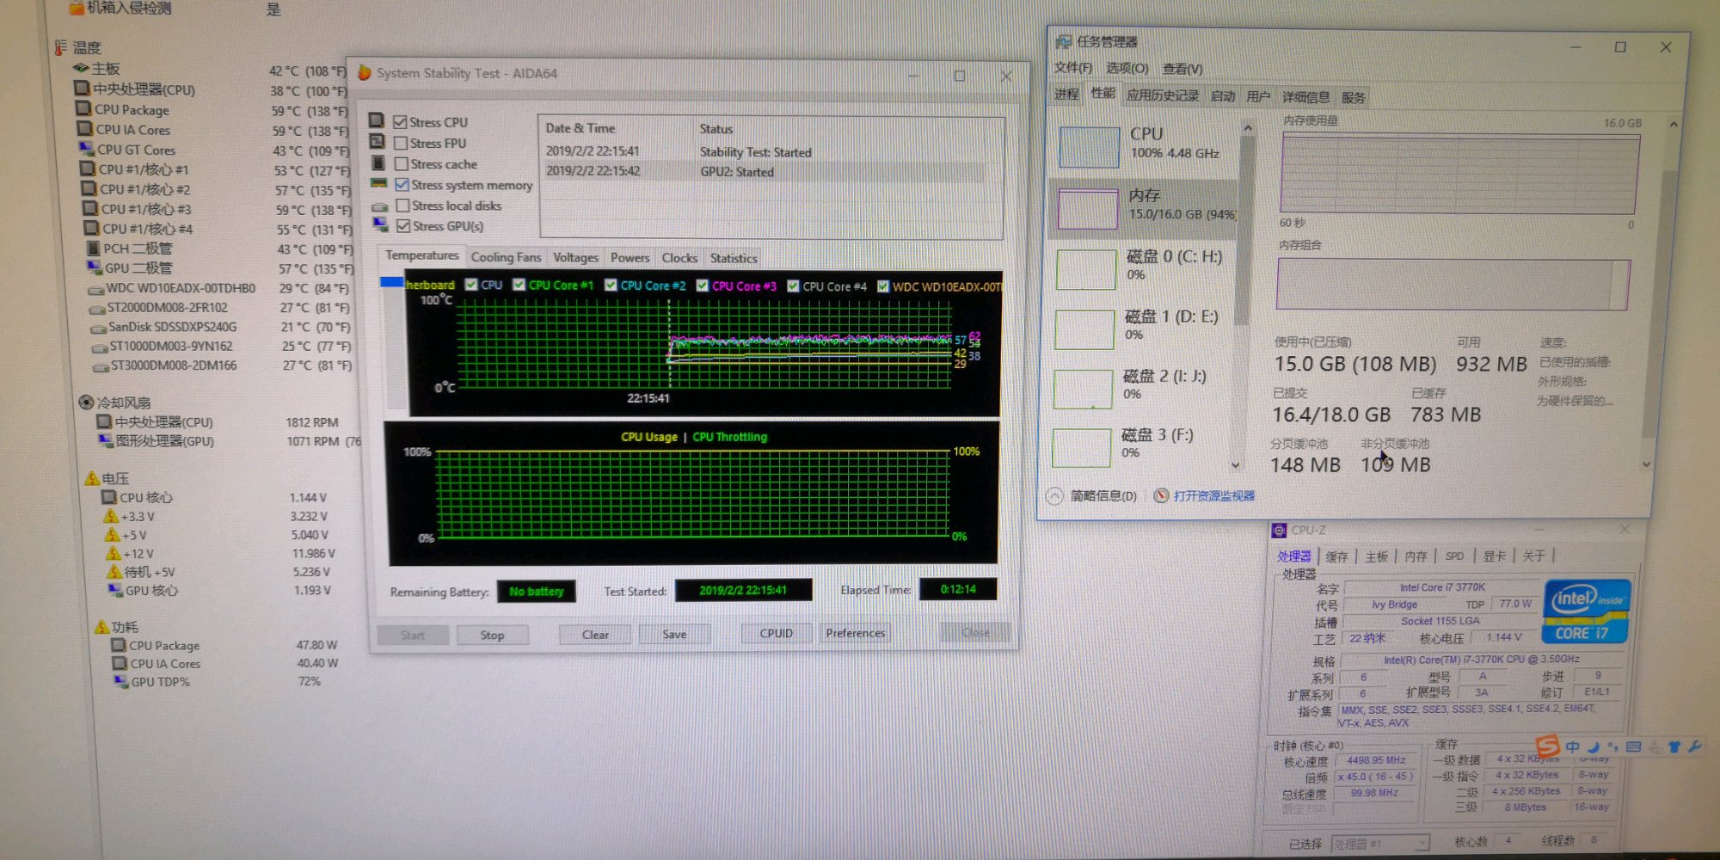The width and height of the screenshot is (1720, 860).
Task: Click the FPU chip icon beside Stress FPU
Action: (377, 141)
